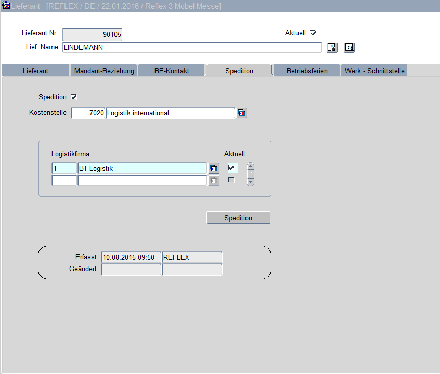Open lookup icon next to BT Logistik
Screen dimensions: 440x374
coord(214,168)
